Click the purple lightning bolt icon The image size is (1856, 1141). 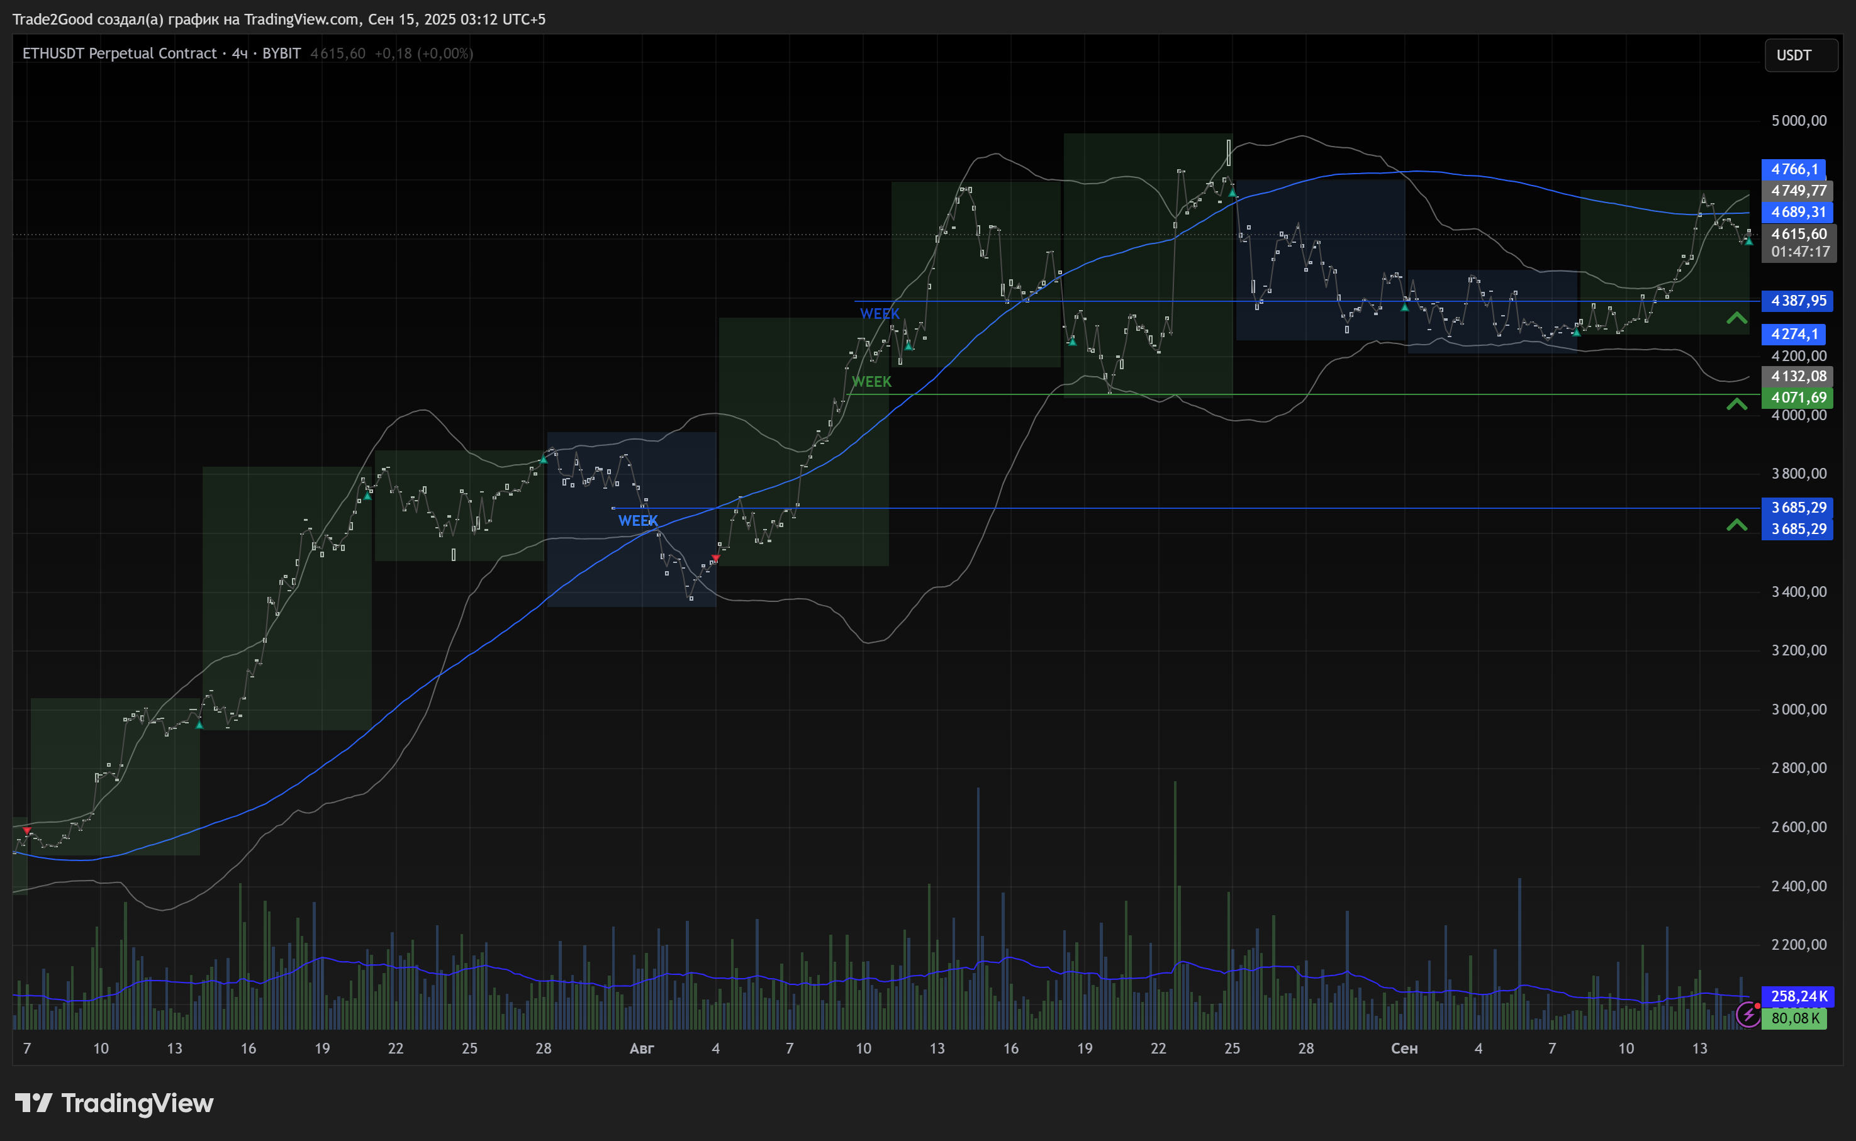[1748, 1015]
